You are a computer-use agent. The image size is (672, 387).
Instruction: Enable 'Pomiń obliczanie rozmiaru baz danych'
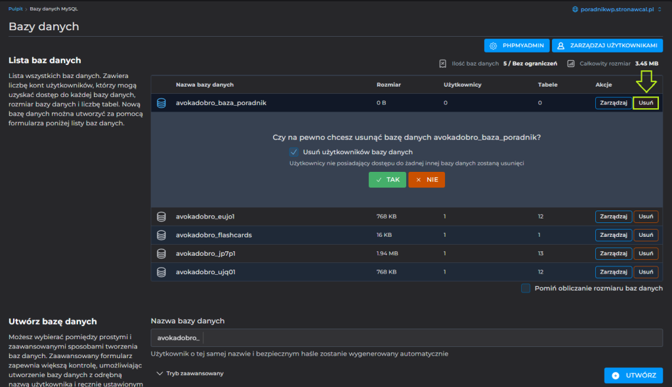[526, 288]
